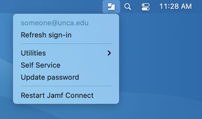Refresh the sign-in for someone@unca.edu
Image resolution: width=202 pixels, height=119 pixels.
pos(46,35)
